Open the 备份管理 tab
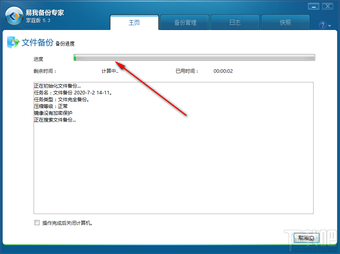The height and width of the screenshot is (254, 340). point(185,22)
